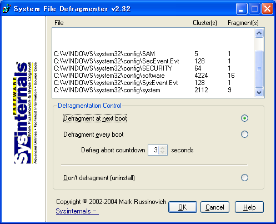276x224 pixels.
Task: Click the file list scrollbar thumb
Action: point(259,69)
